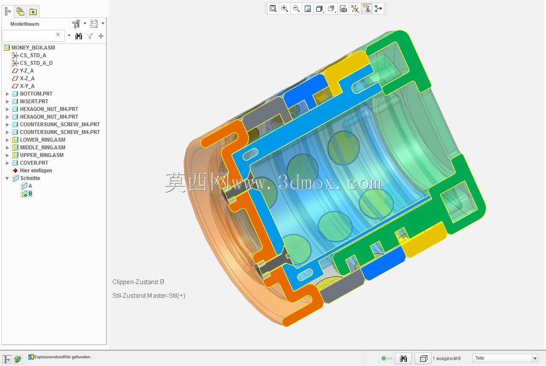The image size is (546, 366).
Task: Expand the BOTTOM.PRT node
Action: pos(7,94)
